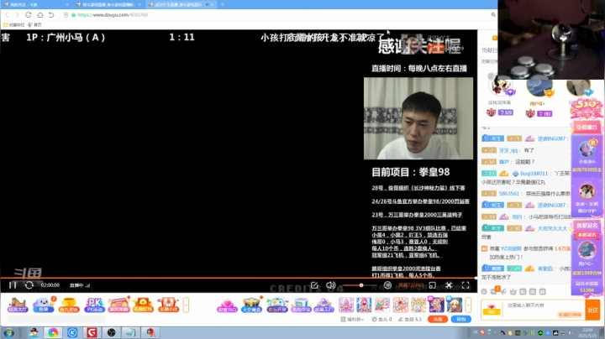
Task: Open the PK activity icon
Action: [x=94, y=305]
